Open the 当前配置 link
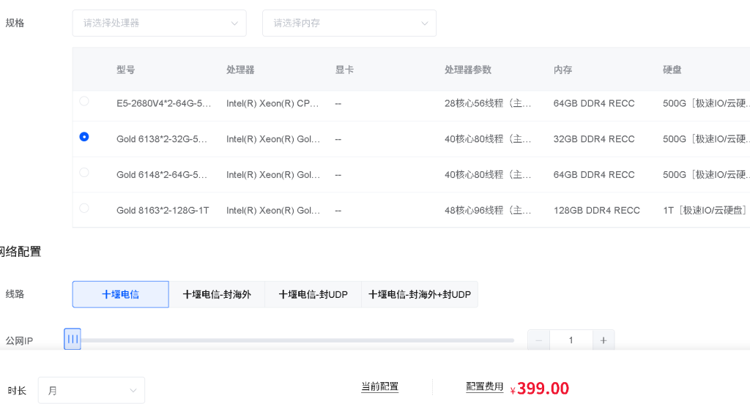 pos(379,387)
